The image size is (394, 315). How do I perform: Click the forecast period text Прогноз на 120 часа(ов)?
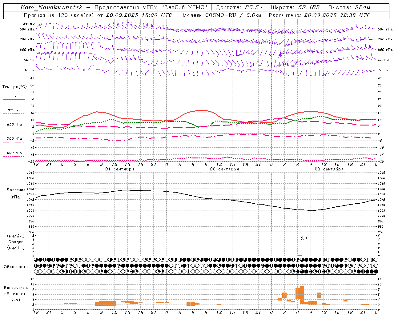pyautogui.click(x=58, y=15)
